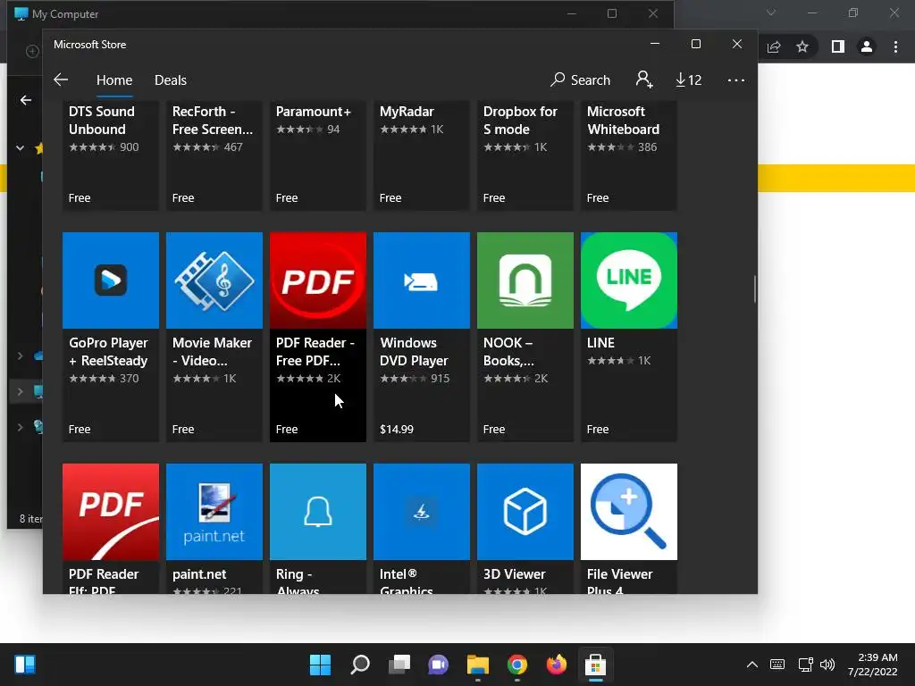915x686 pixels.
Task: Open the Microsoft Whiteboard listing
Action: (x=629, y=155)
